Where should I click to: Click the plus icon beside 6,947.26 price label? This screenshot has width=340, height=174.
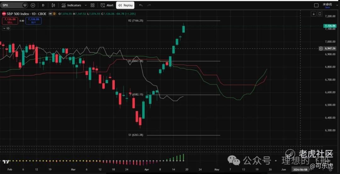pyautogui.click(x=321, y=48)
